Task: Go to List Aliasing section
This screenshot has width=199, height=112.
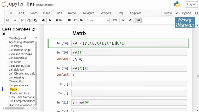Action: tap(16, 77)
